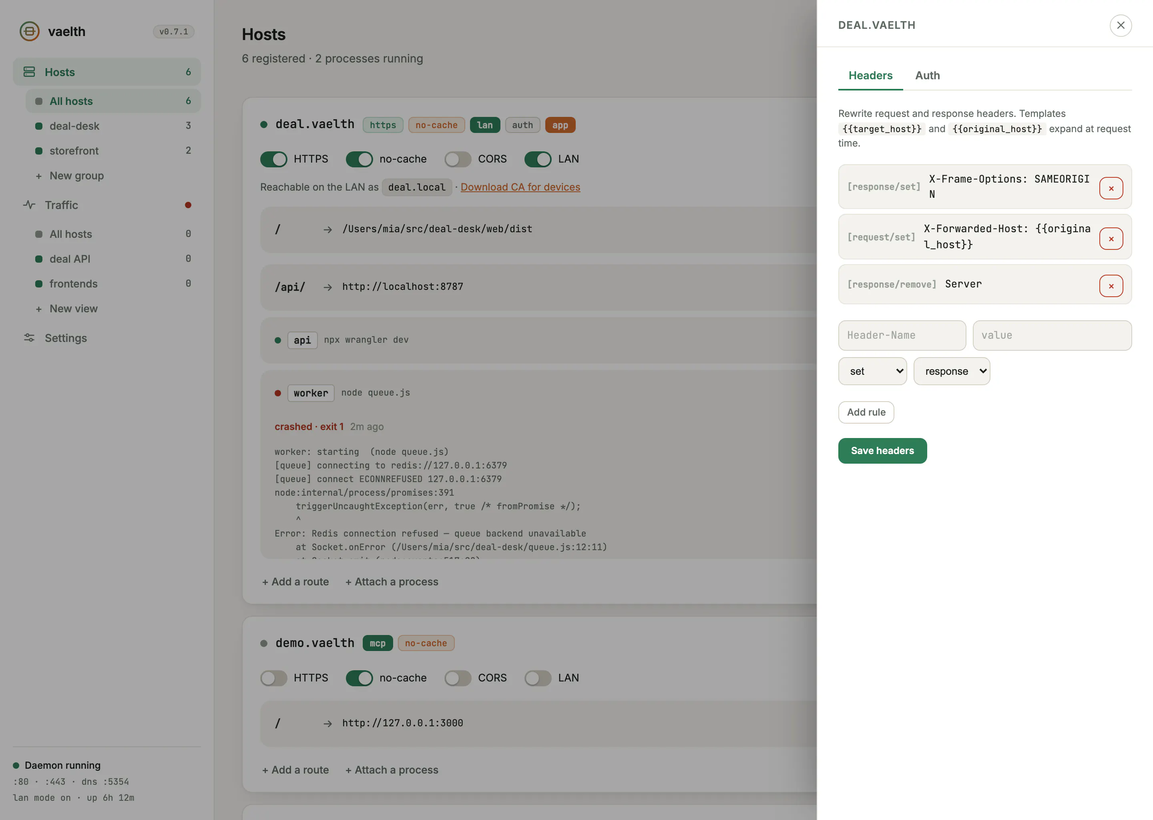Open the frontends traffic view

pyautogui.click(x=113, y=283)
